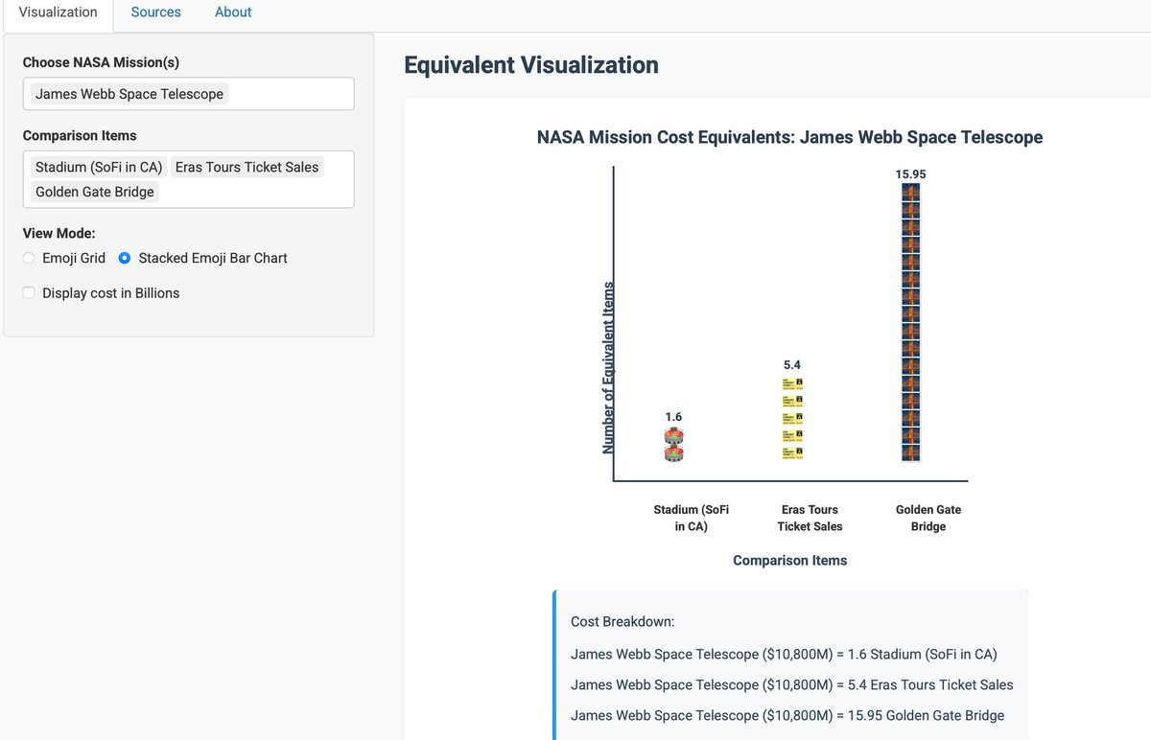Open the Sources tab
1151x740 pixels.
(x=156, y=12)
